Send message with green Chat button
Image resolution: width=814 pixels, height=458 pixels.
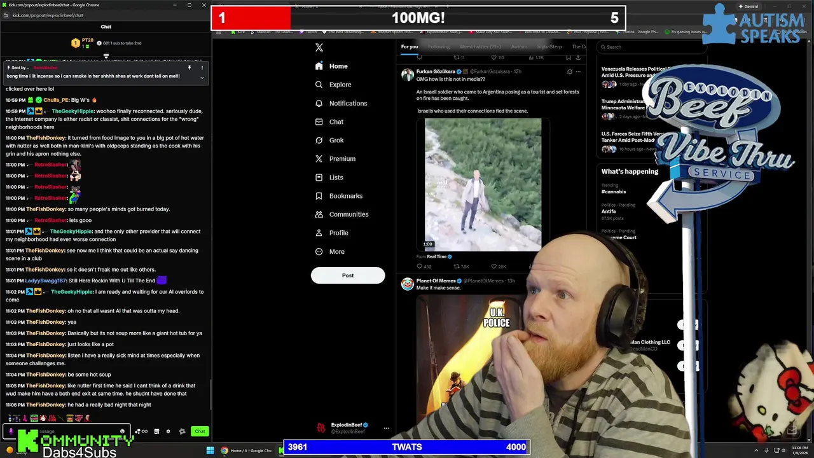pyautogui.click(x=200, y=431)
